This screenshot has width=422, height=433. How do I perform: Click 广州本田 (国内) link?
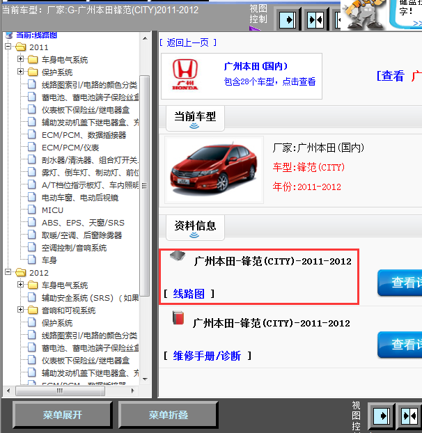256,66
